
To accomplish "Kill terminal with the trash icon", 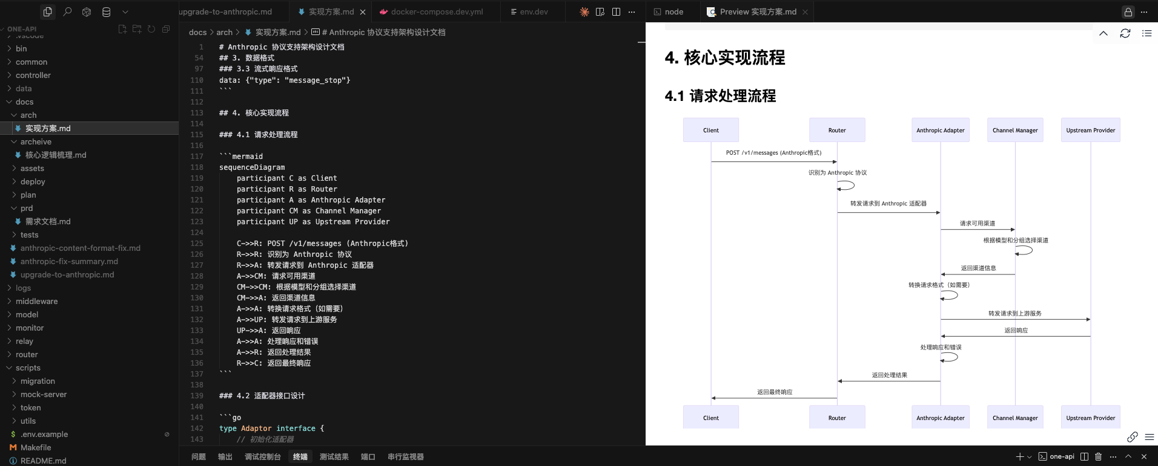I will point(1098,456).
